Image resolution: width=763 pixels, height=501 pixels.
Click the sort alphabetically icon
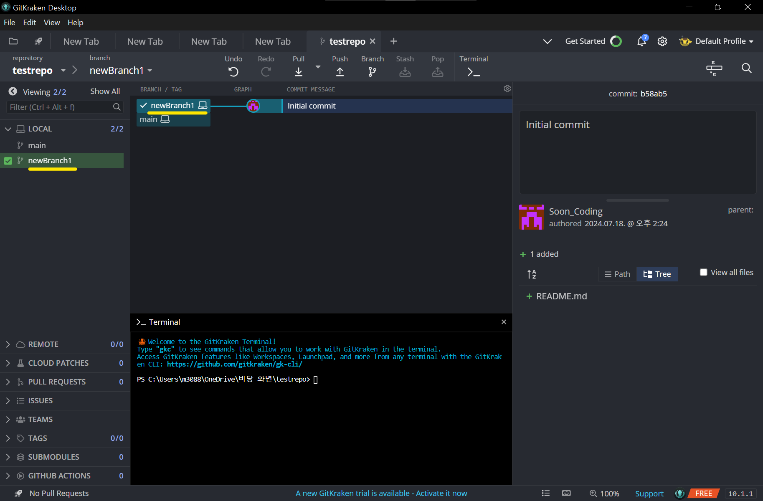(532, 274)
